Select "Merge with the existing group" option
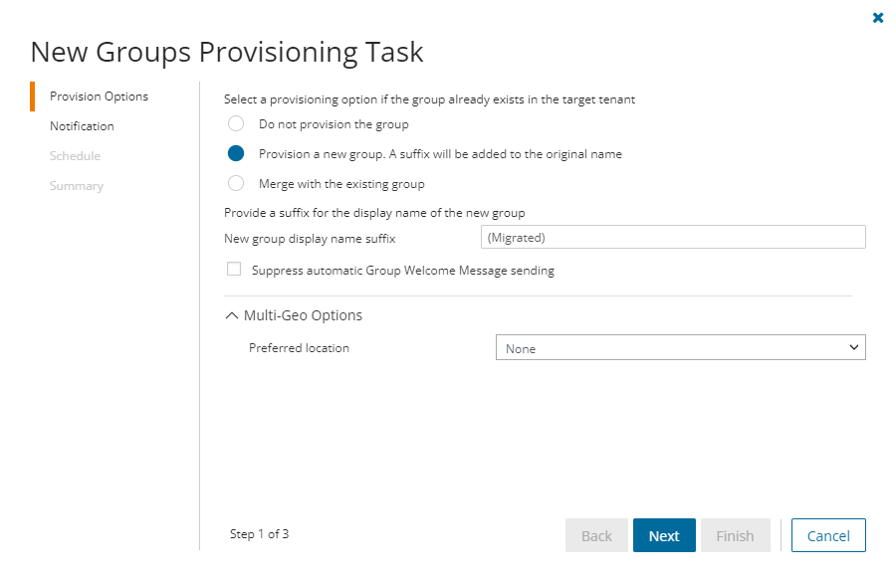Viewport: 896px width, 582px height. [x=236, y=184]
